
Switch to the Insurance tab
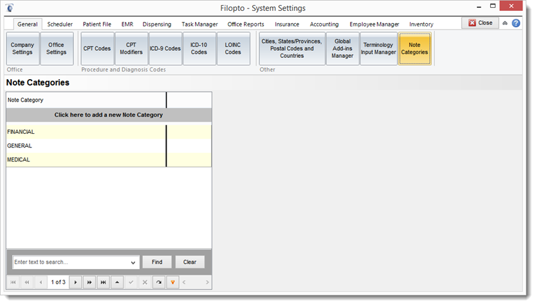(287, 24)
